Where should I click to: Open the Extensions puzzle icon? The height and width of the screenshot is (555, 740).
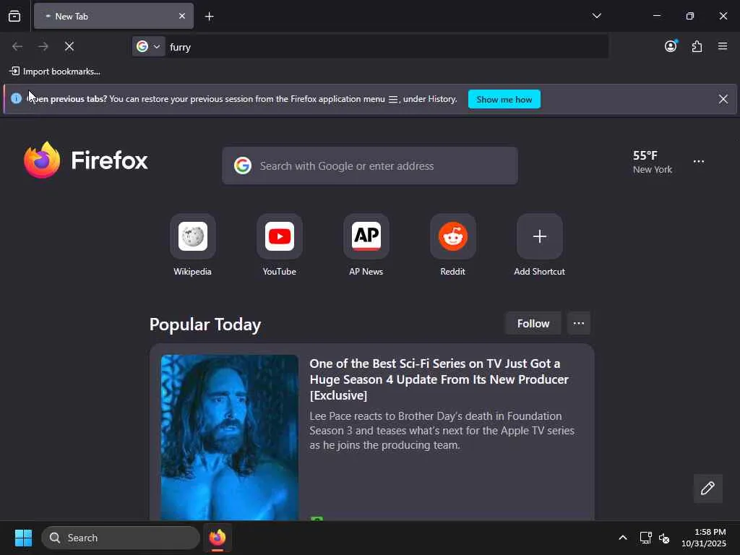click(x=697, y=46)
